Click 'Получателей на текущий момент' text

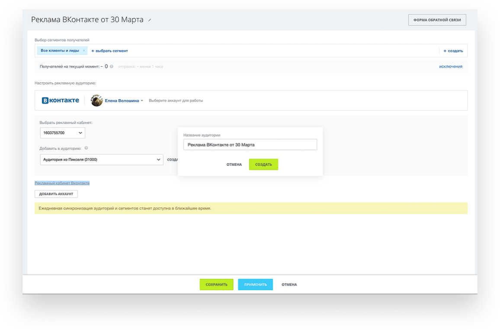70,66
